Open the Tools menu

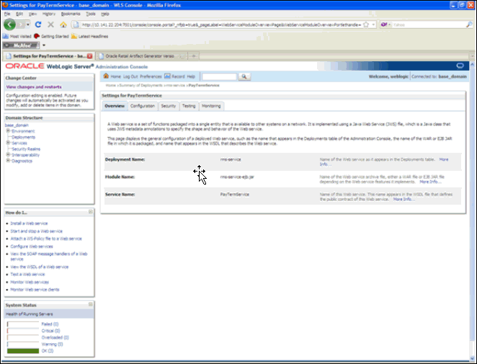pos(91,14)
